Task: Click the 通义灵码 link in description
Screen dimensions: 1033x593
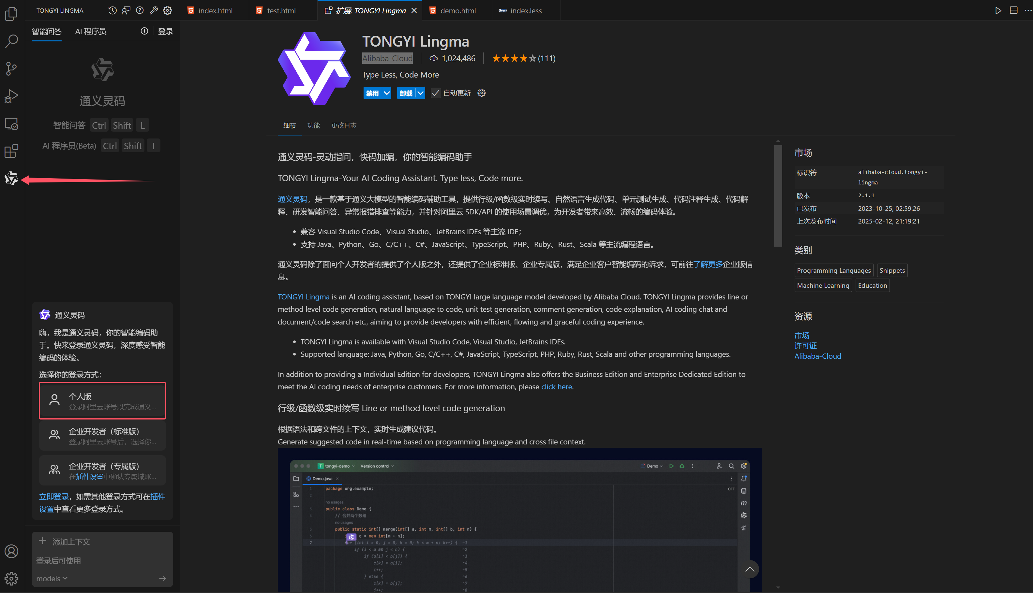Action: click(292, 199)
